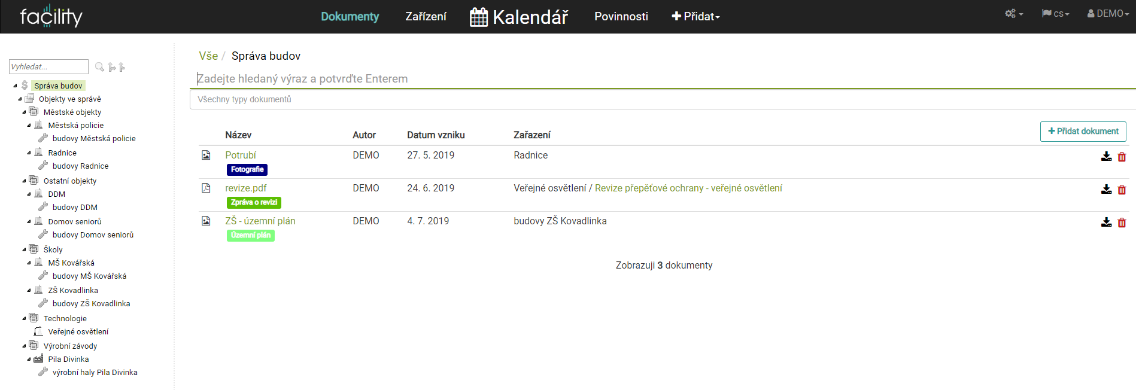Collapse the Školy tree node
This screenshot has height=390, width=1136.
25,249
